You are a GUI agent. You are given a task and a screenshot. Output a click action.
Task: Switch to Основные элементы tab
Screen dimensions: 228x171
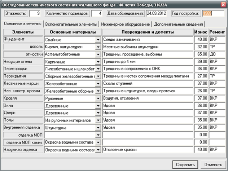point(22,24)
